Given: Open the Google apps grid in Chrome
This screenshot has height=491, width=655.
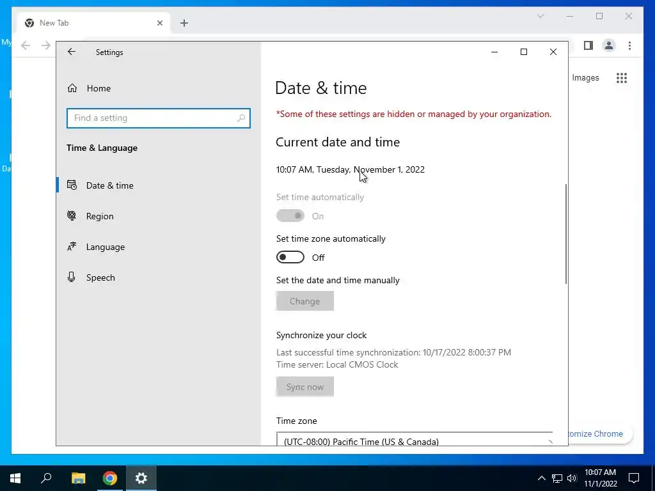Looking at the screenshot, I should pos(622,77).
